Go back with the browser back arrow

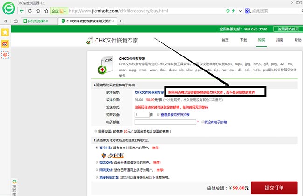click(x=21, y=11)
